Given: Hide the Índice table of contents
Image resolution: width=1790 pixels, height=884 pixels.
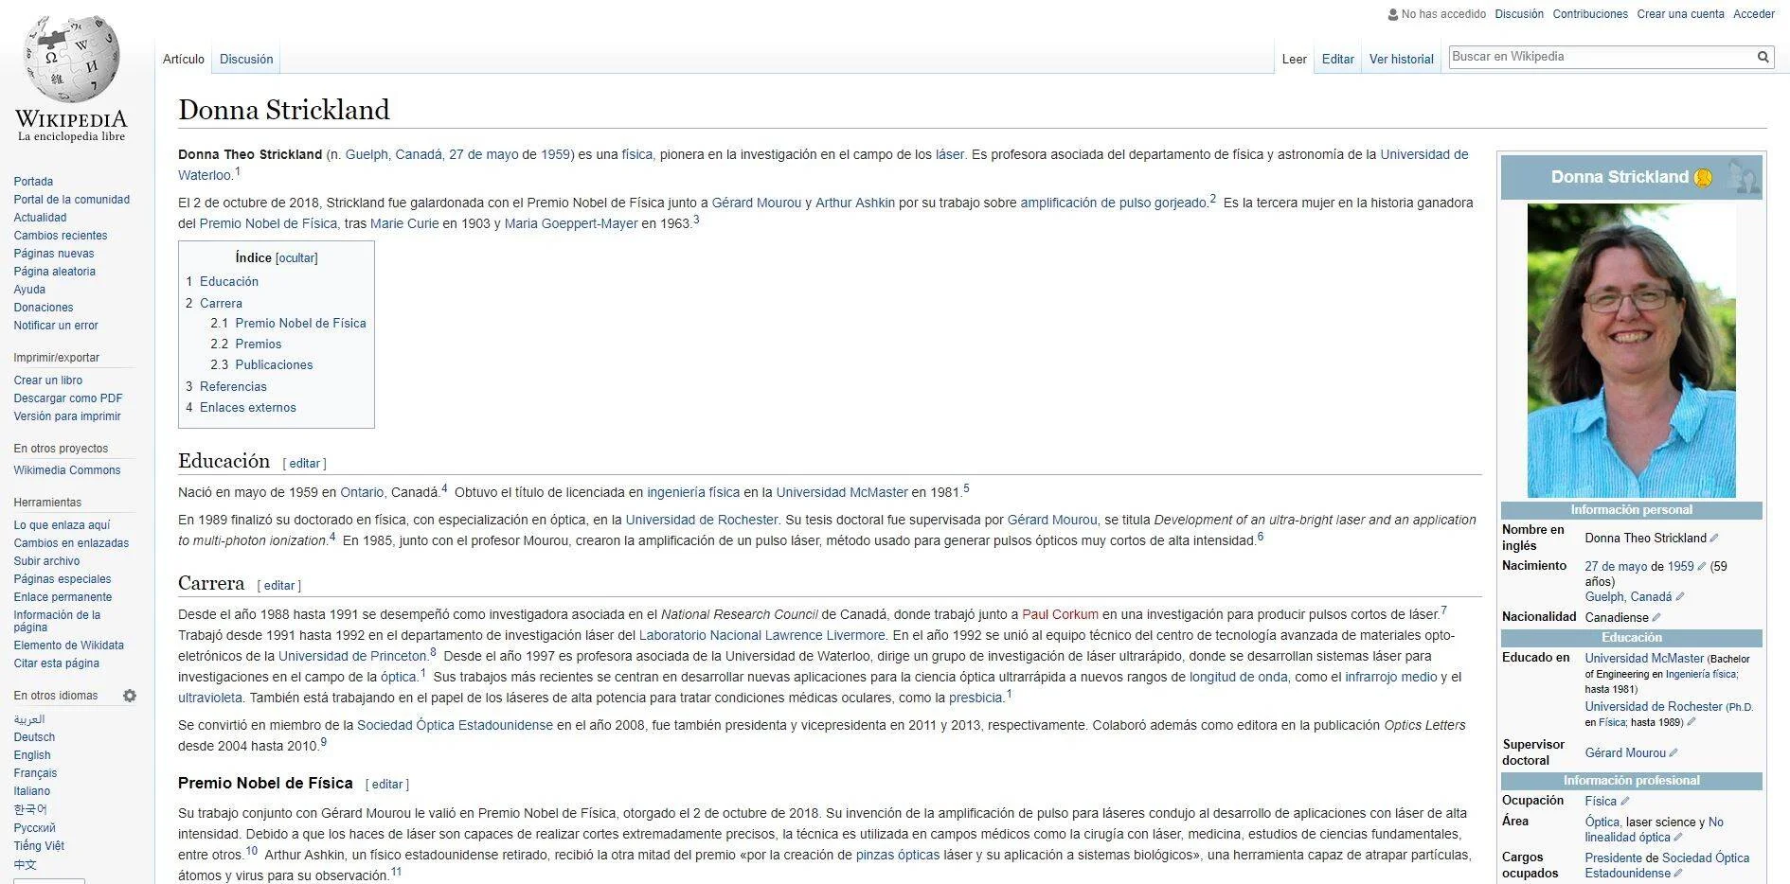Looking at the screenshot, I should (x=296, y=258).
